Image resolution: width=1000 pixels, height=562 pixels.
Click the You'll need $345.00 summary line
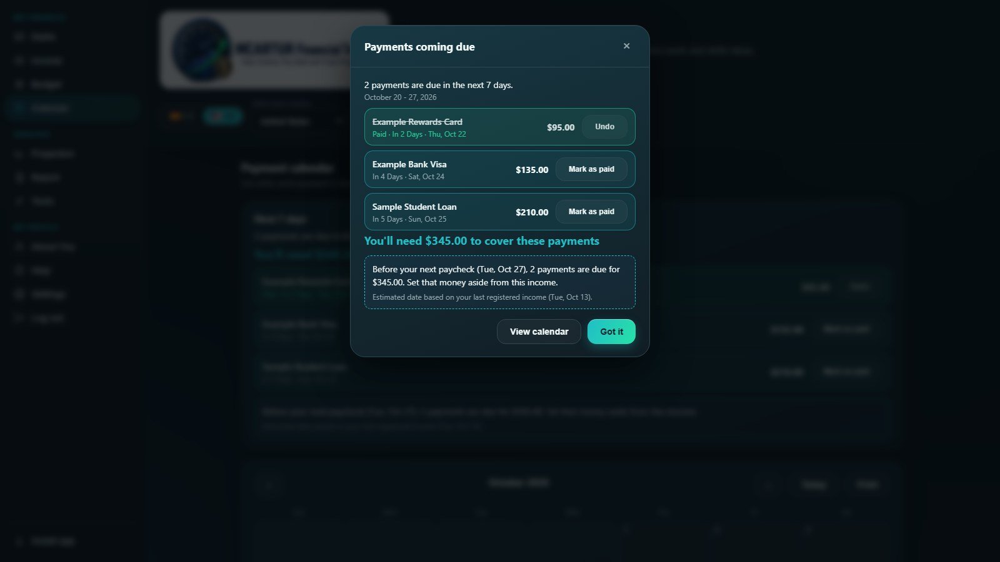(x=482, y=241)
